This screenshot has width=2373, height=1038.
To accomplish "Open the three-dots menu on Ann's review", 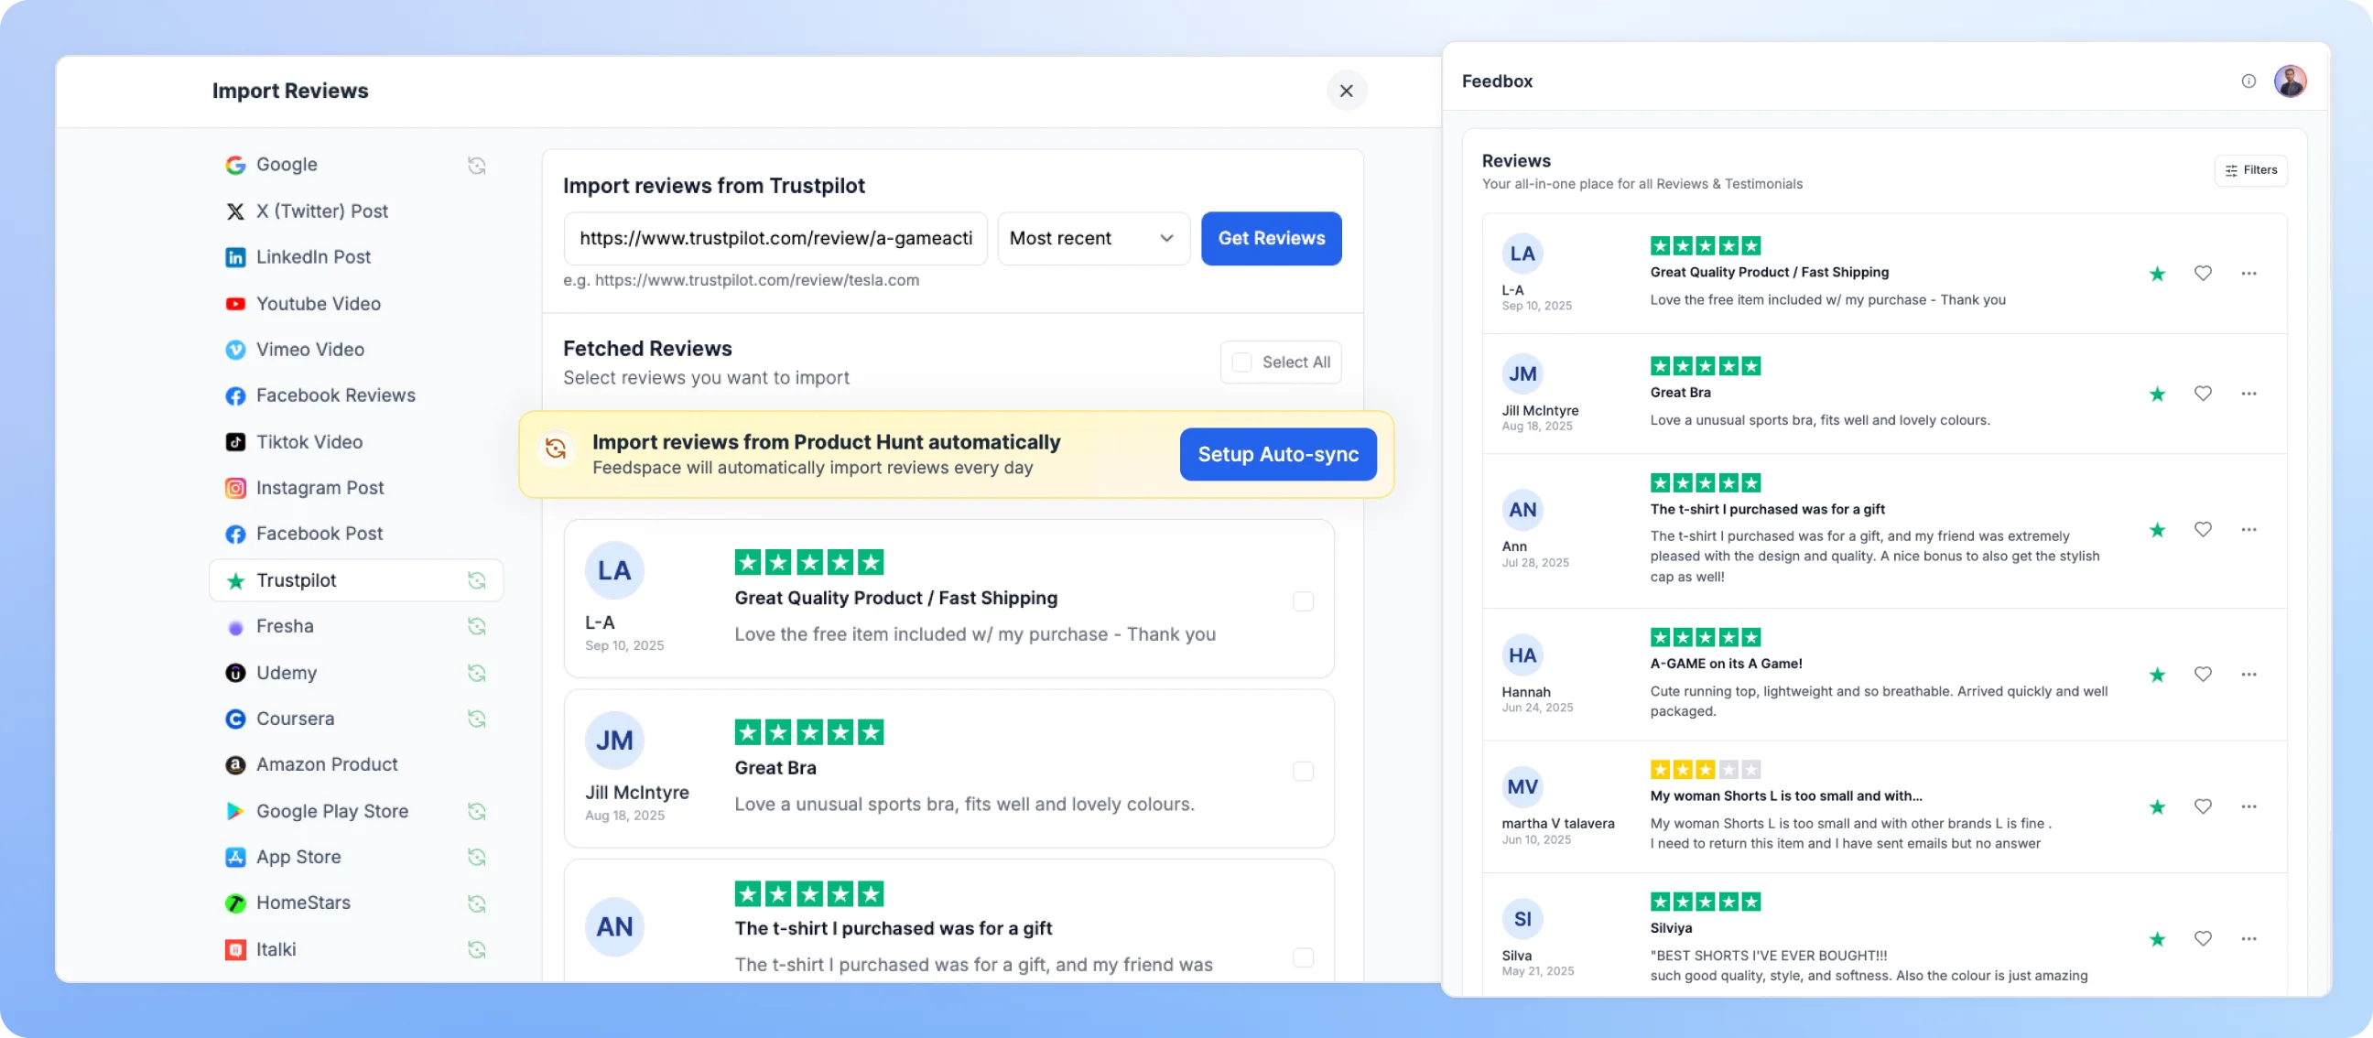I will coord(2248,530).
